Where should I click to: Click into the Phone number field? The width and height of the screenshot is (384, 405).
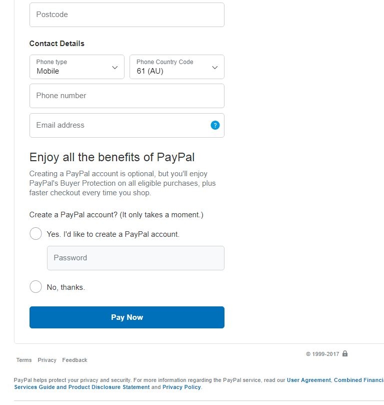coord(126,96)
